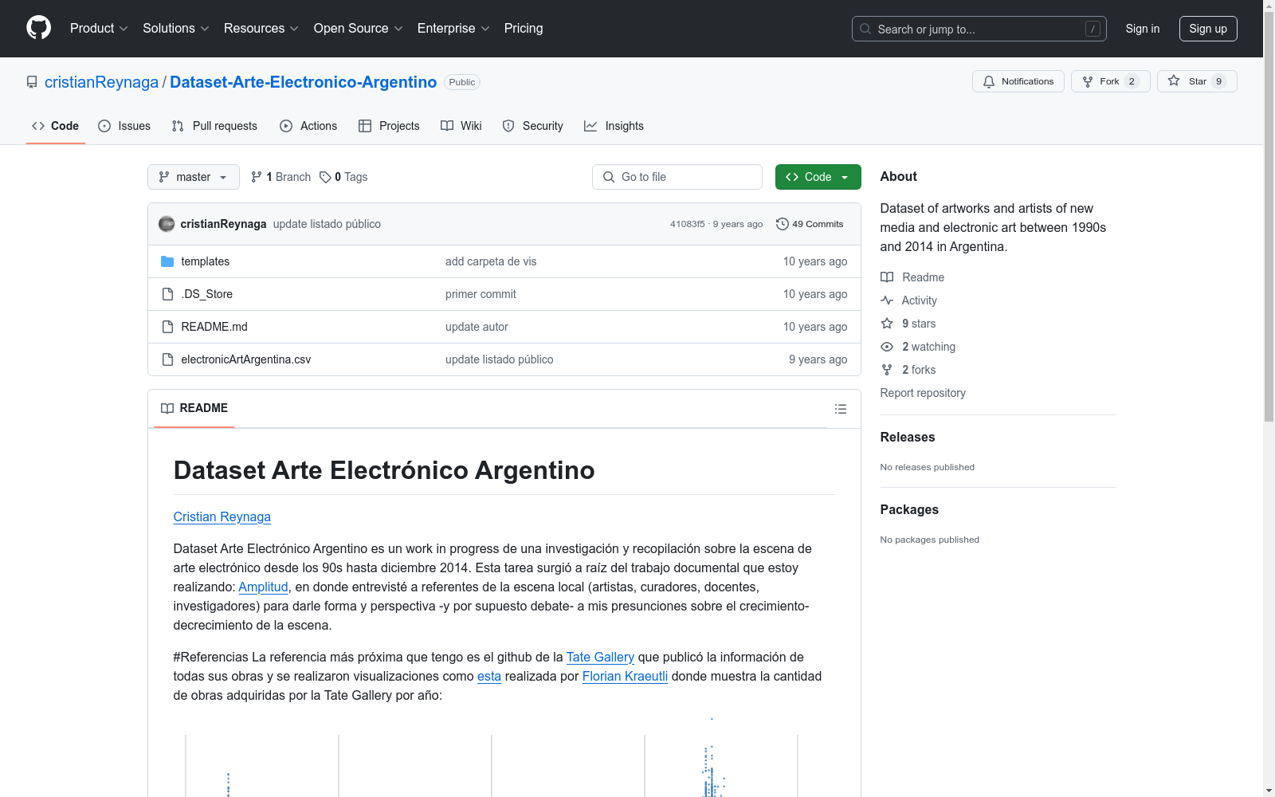Open the Amplitud link in README
This screenshot has height=797, width=1275.
point(263,587)
